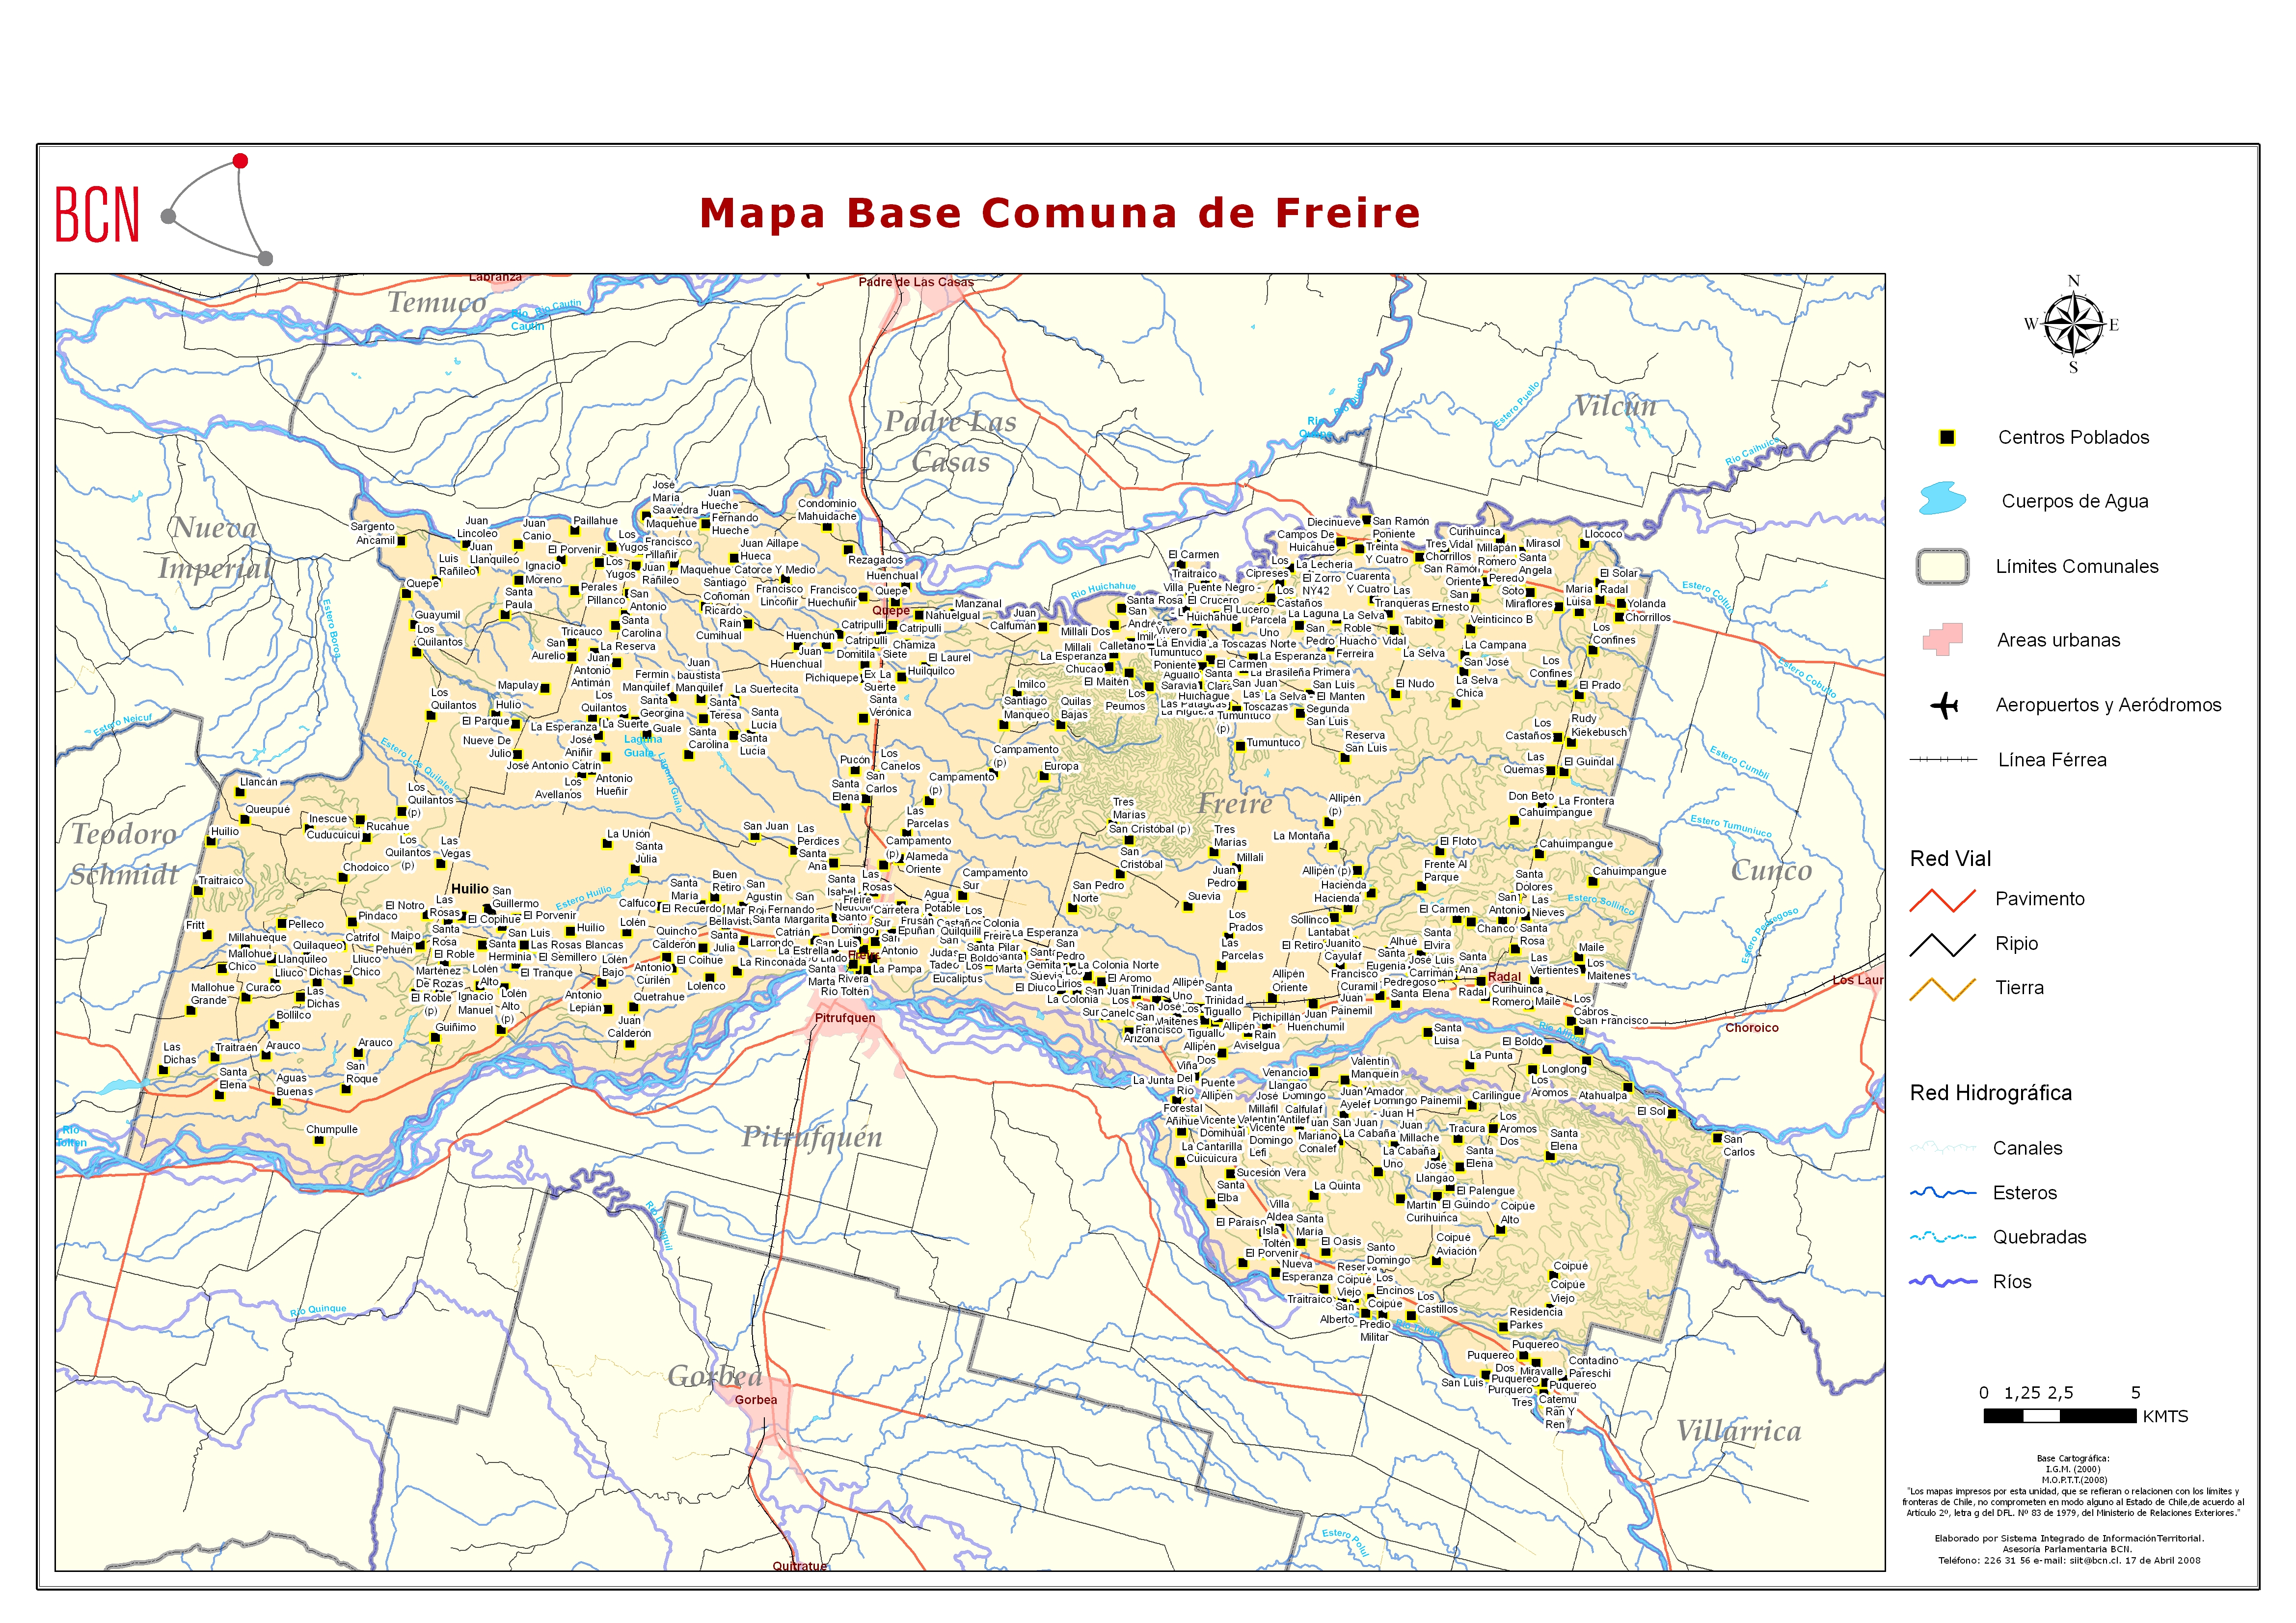This screenshot has width=2296, height=1623.
Task: Click the orange Tierra road symbol
Action: point(1942,988)
